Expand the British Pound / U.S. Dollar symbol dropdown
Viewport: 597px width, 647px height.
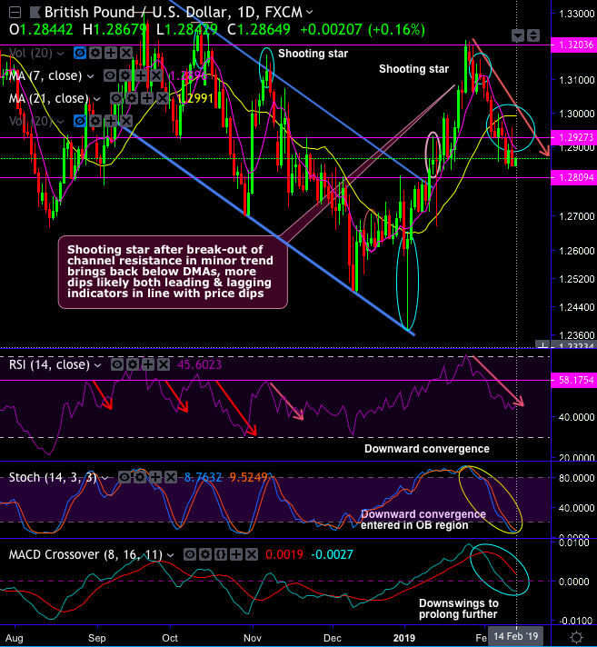pos(309,13)
